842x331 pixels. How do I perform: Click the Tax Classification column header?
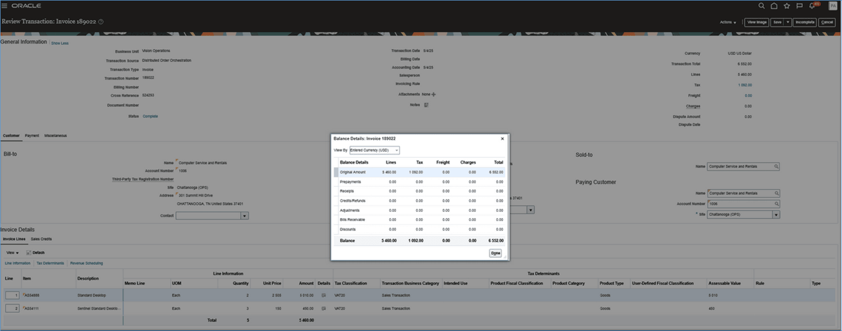click(x=351, y=283)
